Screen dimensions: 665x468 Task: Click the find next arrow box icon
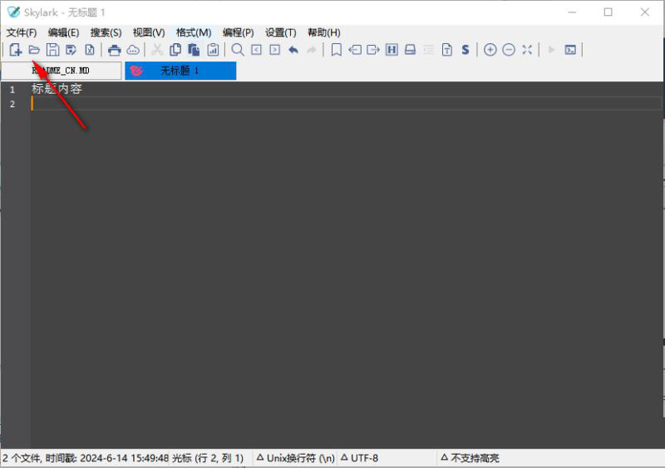point(275,50)
